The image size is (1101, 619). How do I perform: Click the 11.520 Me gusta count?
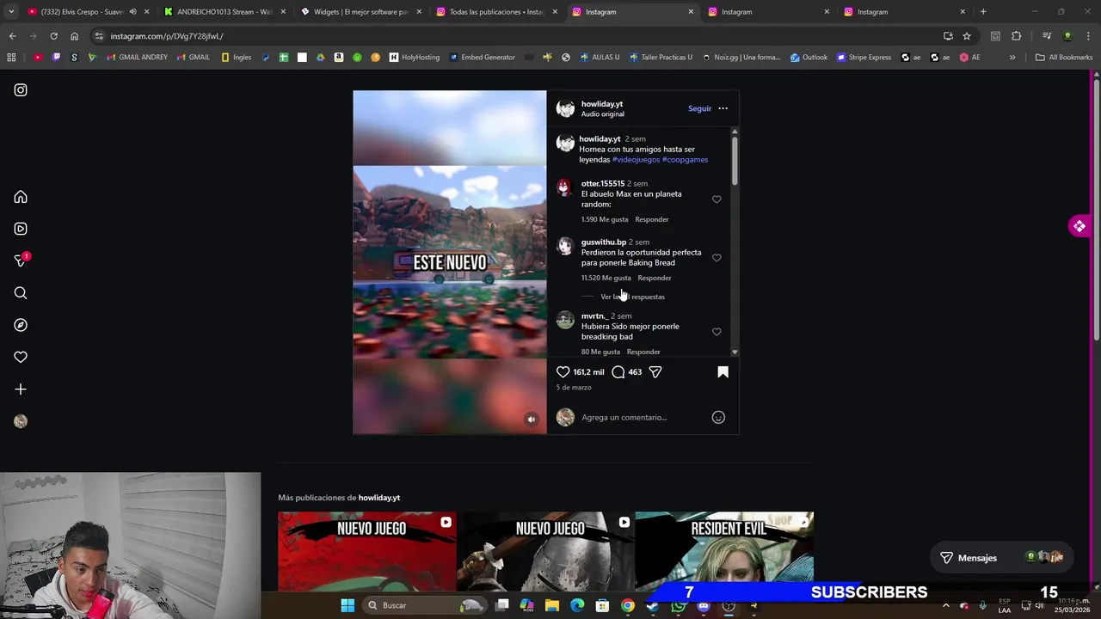click(x=606, y=278)
